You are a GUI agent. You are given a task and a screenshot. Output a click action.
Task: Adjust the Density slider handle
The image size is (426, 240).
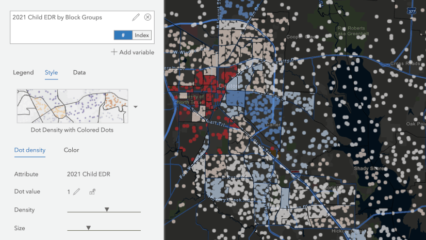click(107, 210)
